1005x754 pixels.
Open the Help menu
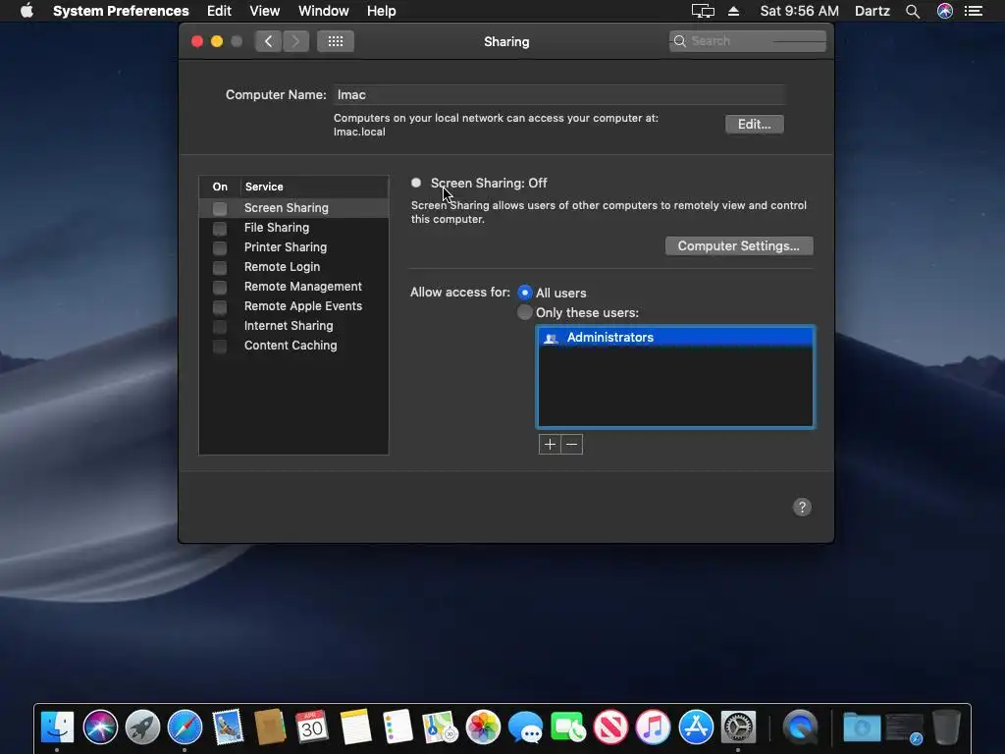(382, 11)
